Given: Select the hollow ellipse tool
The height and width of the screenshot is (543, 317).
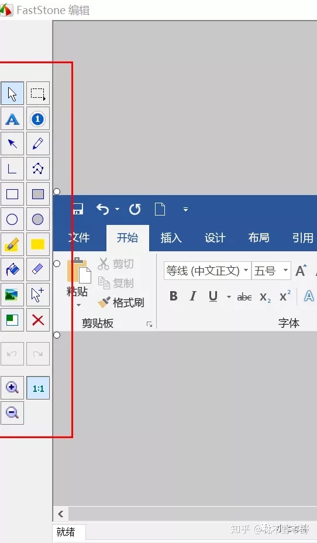Looking at the screenshot, I should [12, 219].
